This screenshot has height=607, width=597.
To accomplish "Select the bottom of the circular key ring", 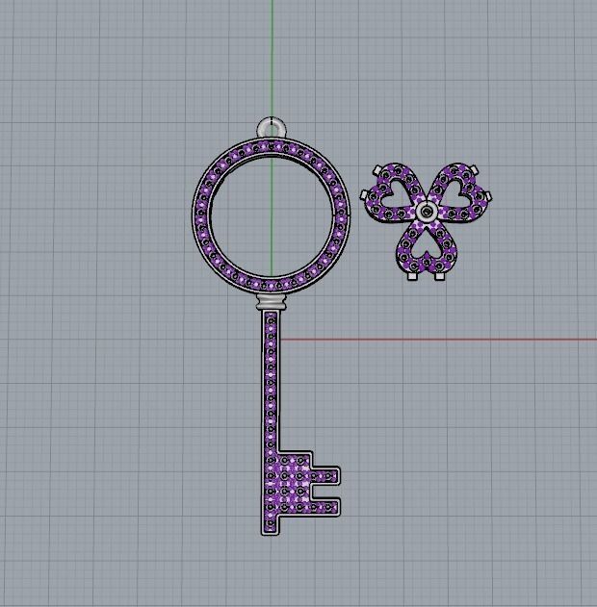I will pyautogui.click(x=272, y=285).
